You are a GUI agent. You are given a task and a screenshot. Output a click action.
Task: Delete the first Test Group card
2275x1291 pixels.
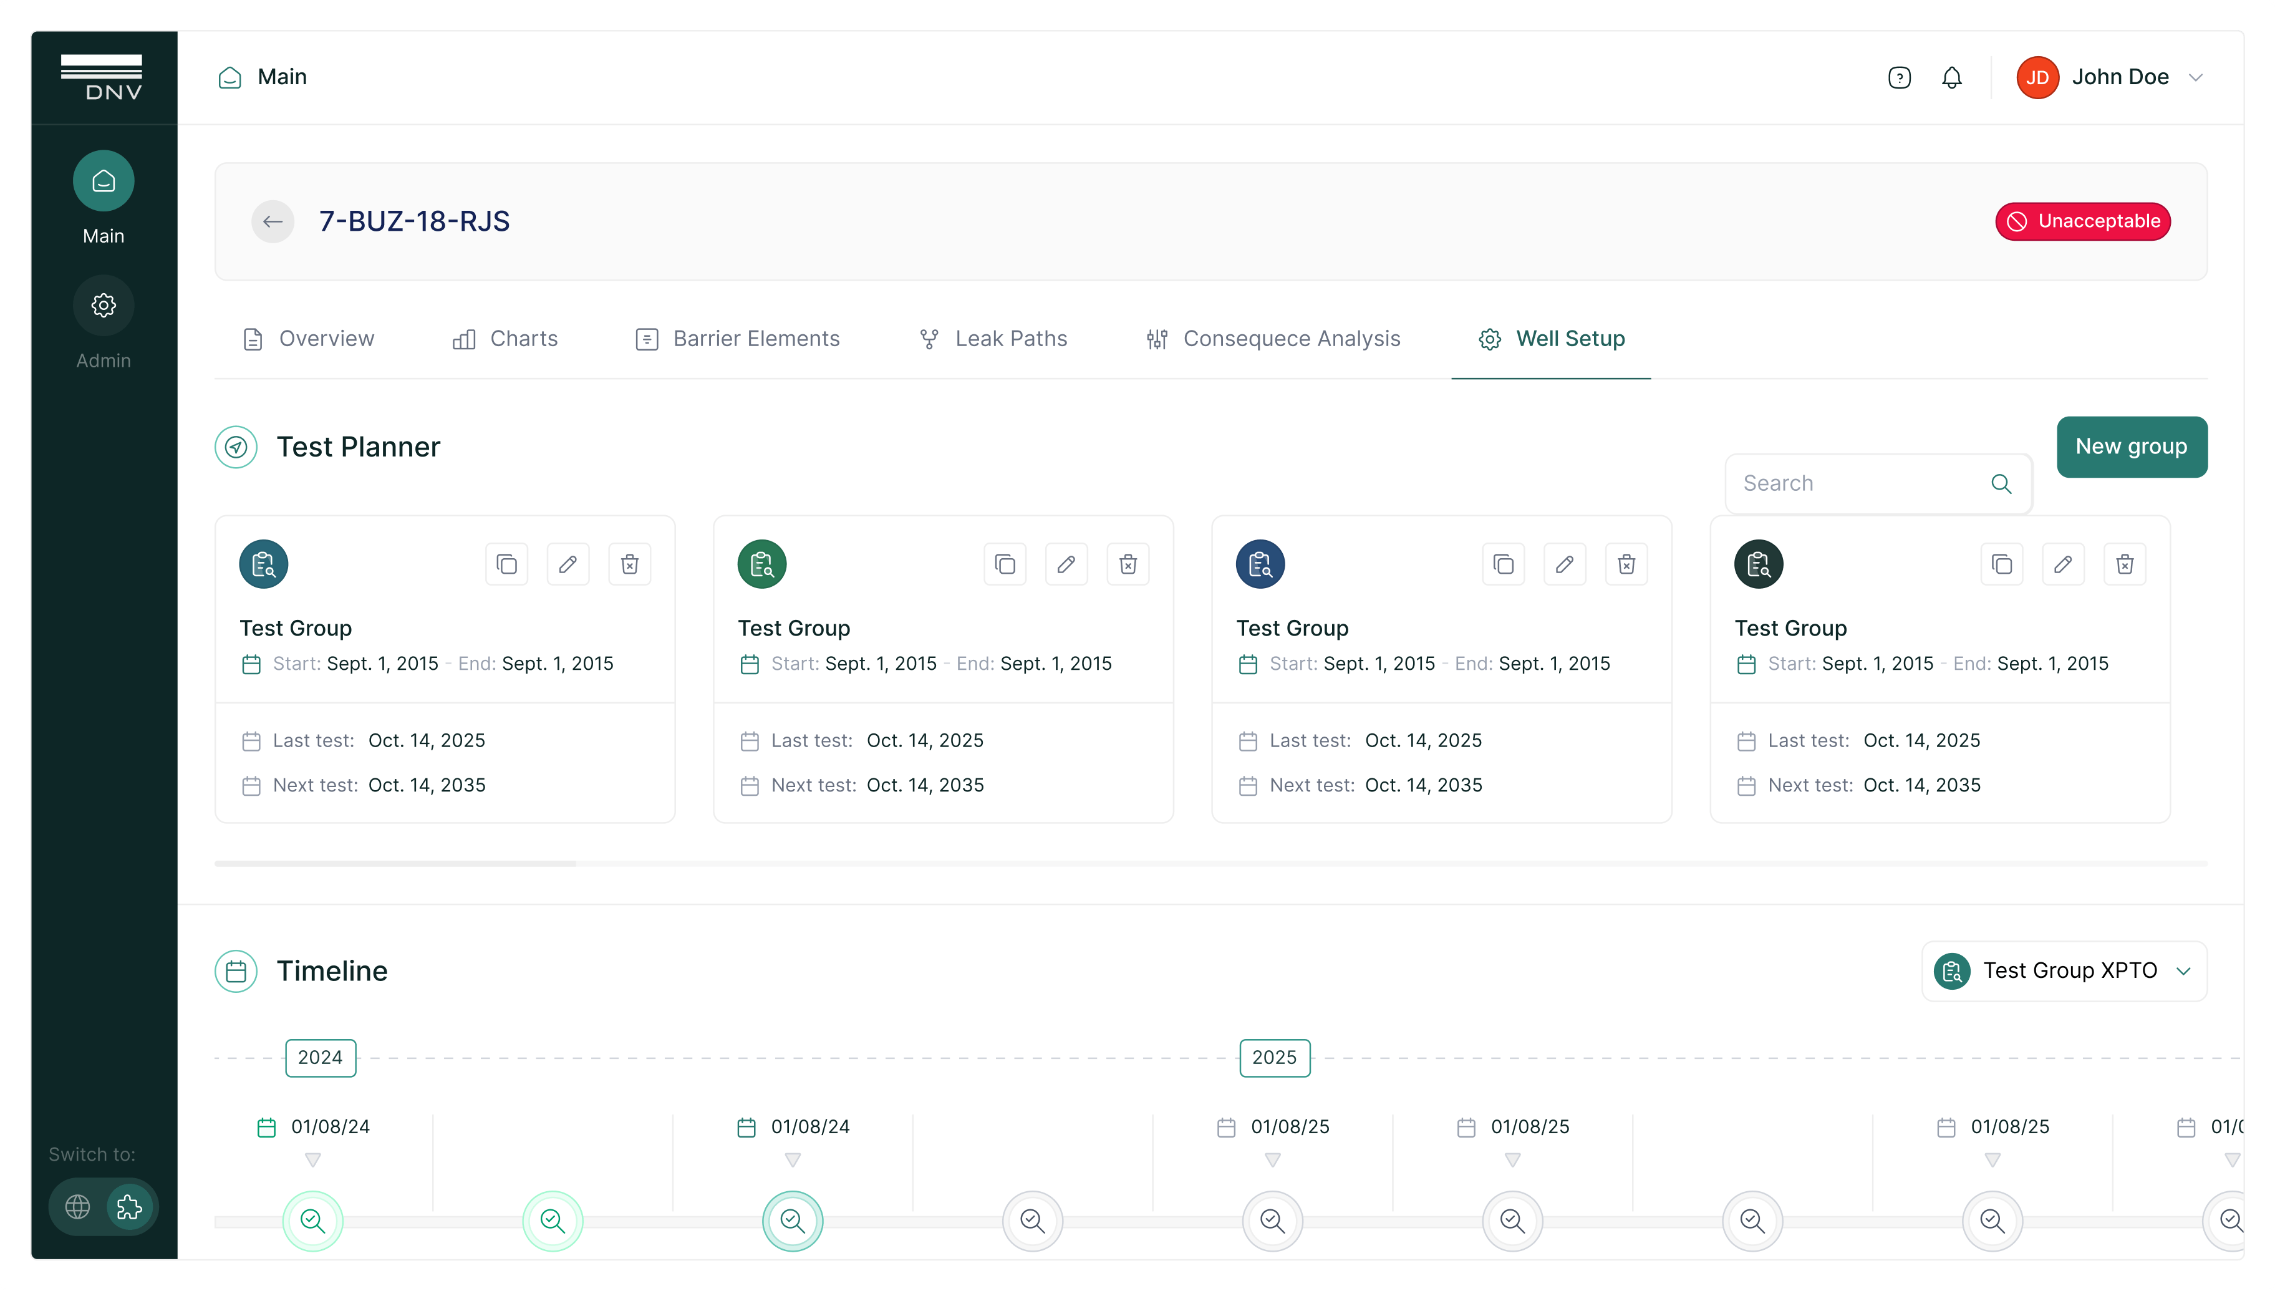tap(630, 564)
